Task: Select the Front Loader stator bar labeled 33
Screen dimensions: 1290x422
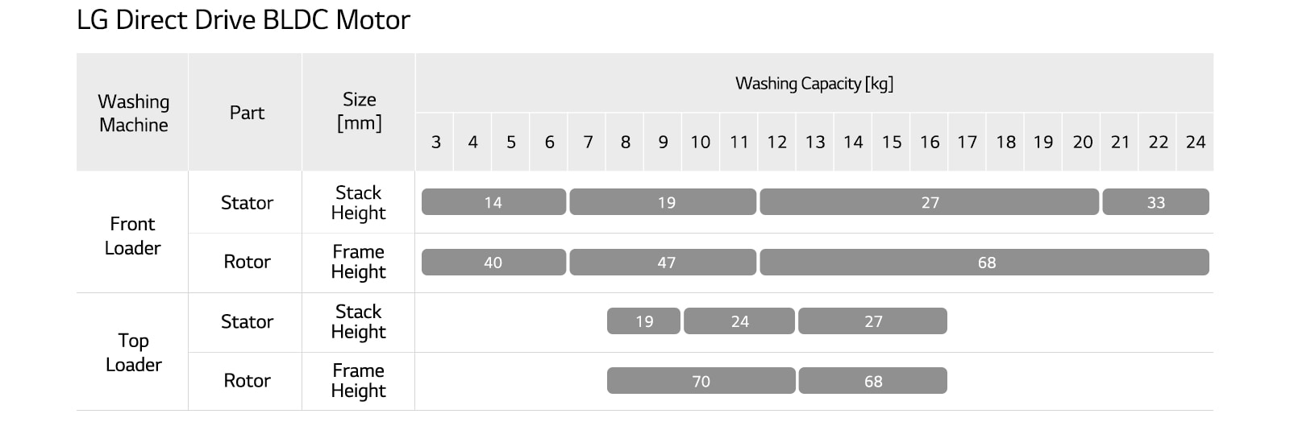Action: coord(1155,202)
